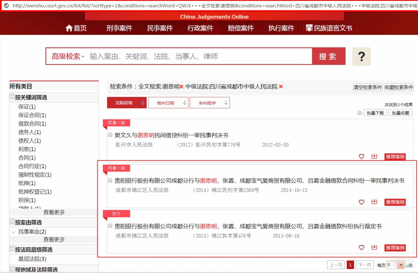Click 推荐案例 for 锦江民初字第2360号 case
The height and width of the screenshot is (273, 418).
coord(395,202)
